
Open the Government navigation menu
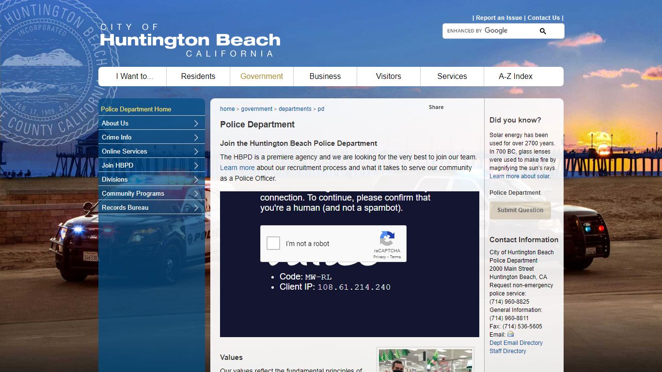(x=262, y=76)
